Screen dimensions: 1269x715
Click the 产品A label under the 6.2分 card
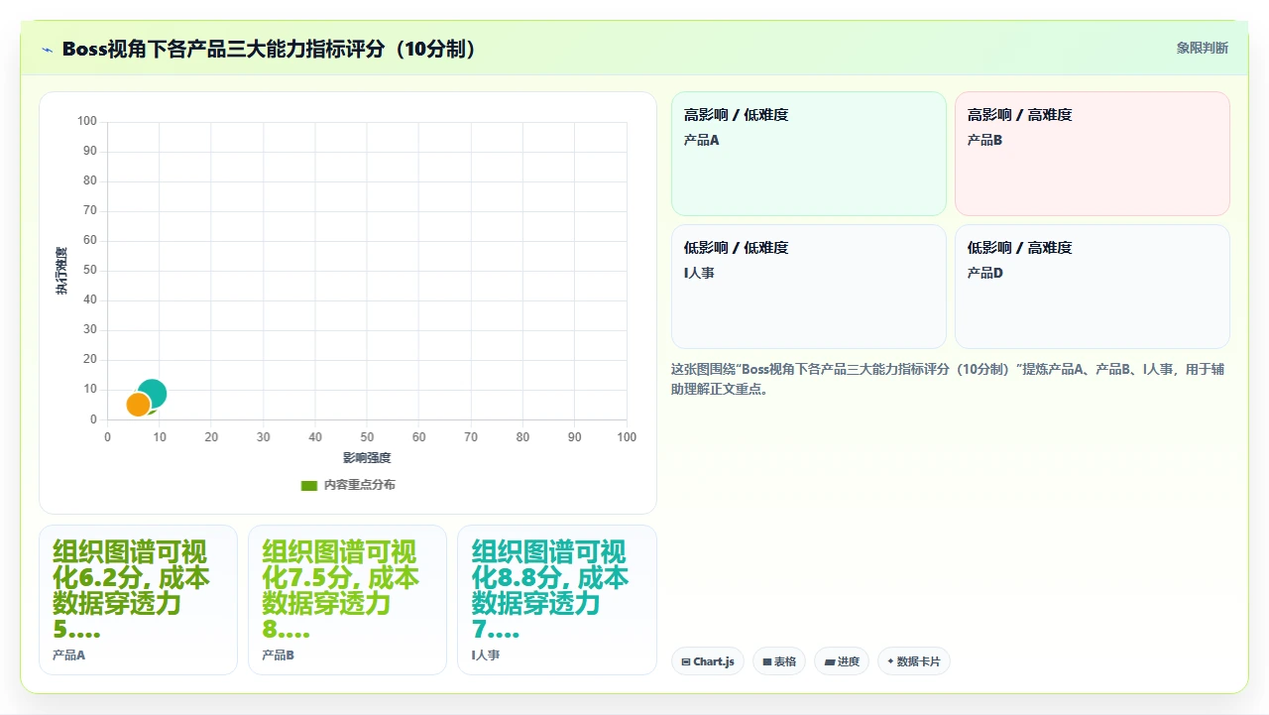[68, 655]
